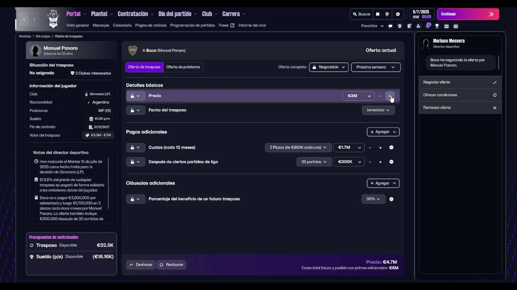Screen dimensions: 517x290
Task: Choose Rechazar oferta option
Action: [460, 108]
